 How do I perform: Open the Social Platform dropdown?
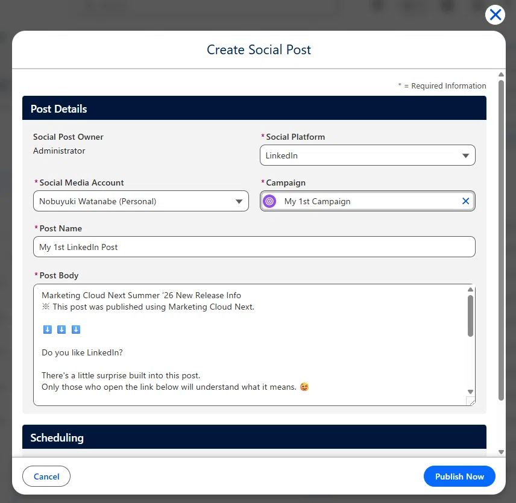point(367,155)
